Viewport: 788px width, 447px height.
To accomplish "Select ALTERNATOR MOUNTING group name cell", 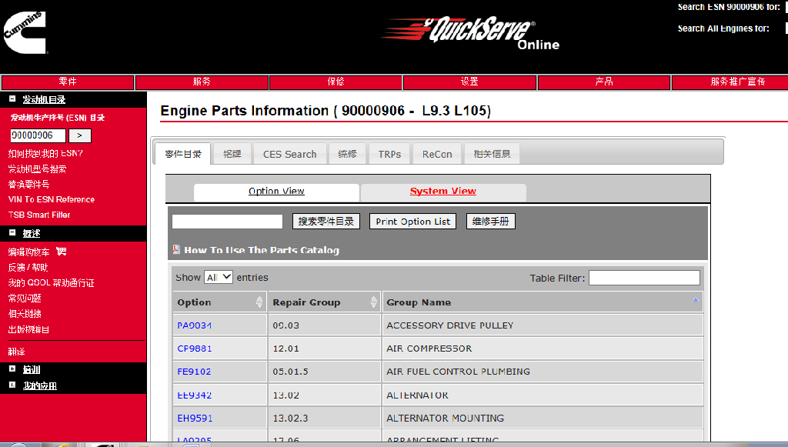I will click(543, 418).
